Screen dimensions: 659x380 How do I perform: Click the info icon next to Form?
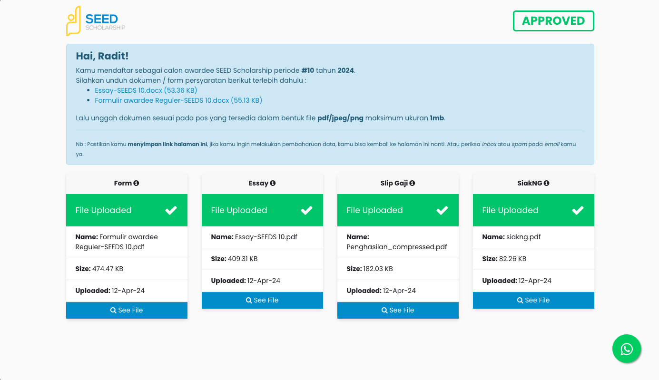pos(136,183)
